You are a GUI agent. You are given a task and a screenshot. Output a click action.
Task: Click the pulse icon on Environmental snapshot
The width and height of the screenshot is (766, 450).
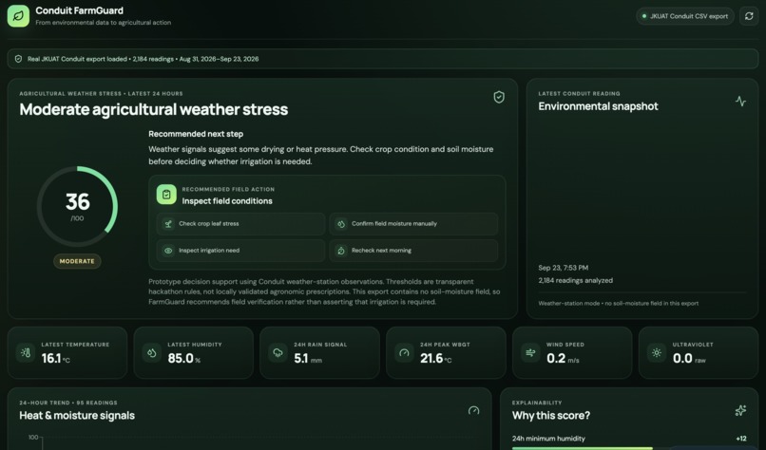[x=740, y=101]
